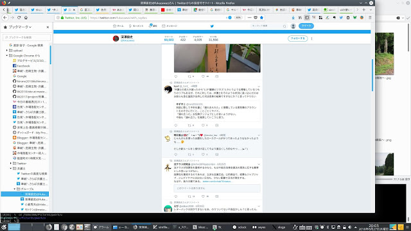Show the フォロワー tab with 4,035
Image resolution: width=411 pixels, height=231 pixels.
tap(198, 38)
